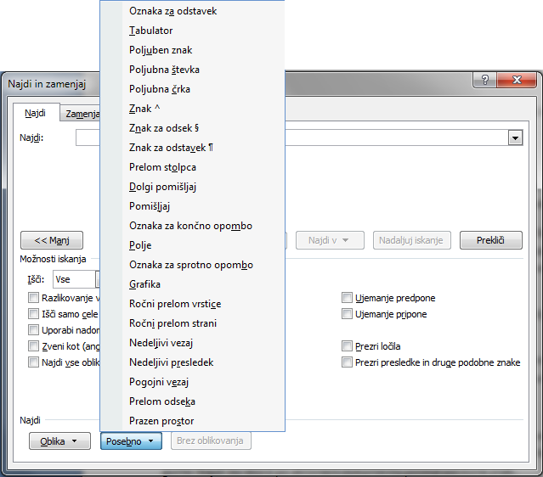This screenshot has height=477, width=543.
Task: Collapse the 'Posebno' dropdown button
Action: (131, 441)
